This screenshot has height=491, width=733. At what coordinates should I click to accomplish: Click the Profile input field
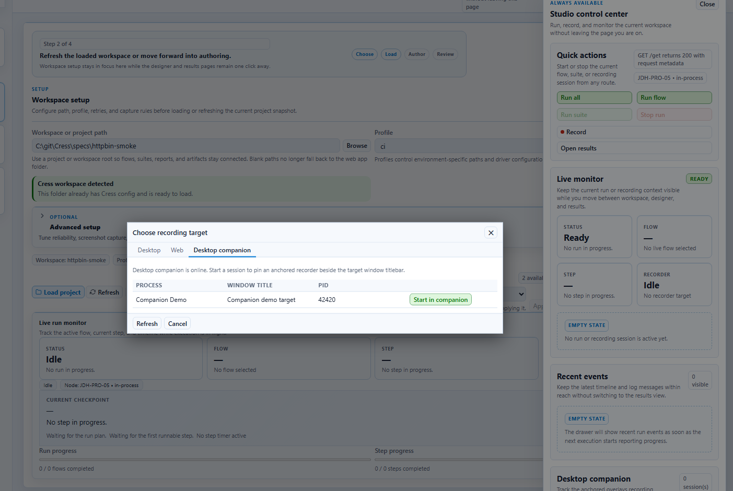pos(459,146)
